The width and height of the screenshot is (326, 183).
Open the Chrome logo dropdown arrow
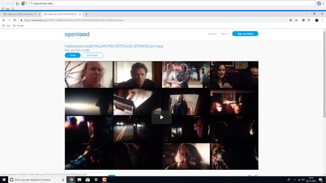(26, 4)
